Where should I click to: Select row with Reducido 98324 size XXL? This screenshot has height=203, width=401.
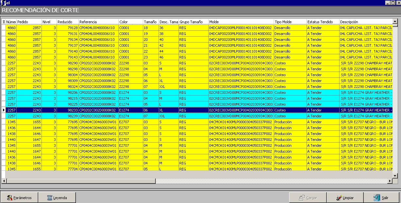[x=68, y=87]
